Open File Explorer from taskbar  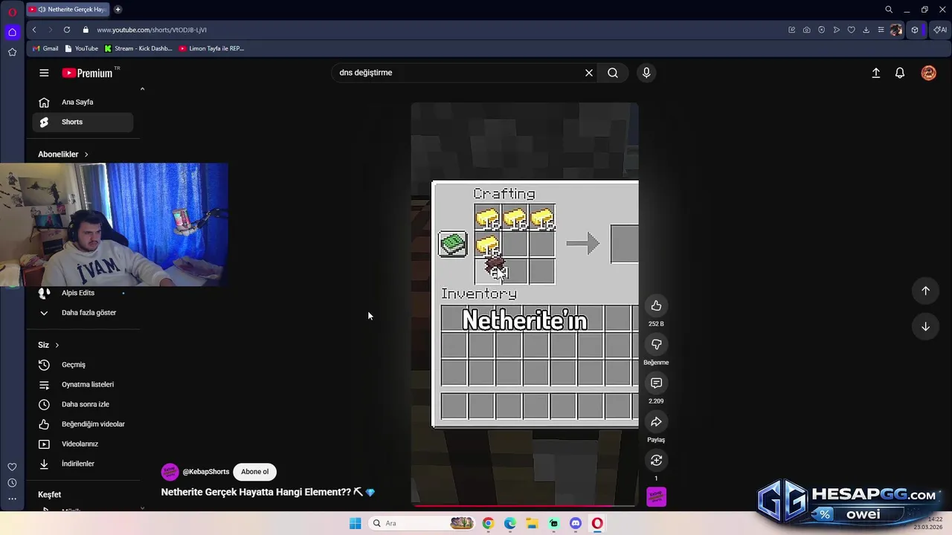point(532,523)
